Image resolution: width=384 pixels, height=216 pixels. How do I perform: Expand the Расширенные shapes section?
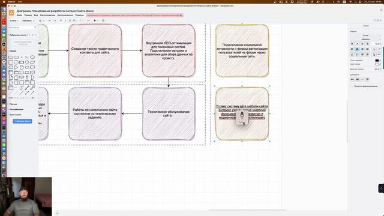16,109
